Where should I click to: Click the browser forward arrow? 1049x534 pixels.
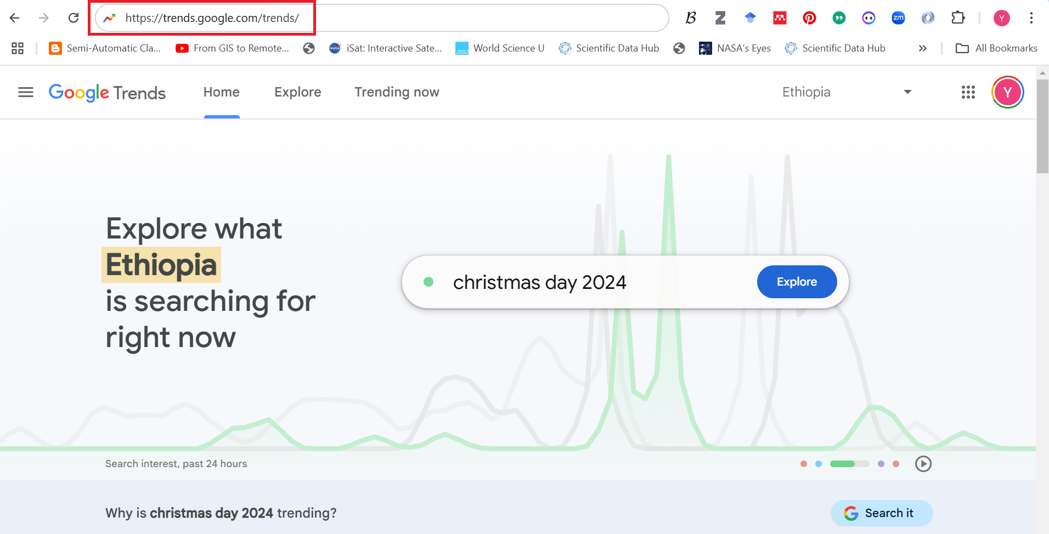tap(44, 18)
